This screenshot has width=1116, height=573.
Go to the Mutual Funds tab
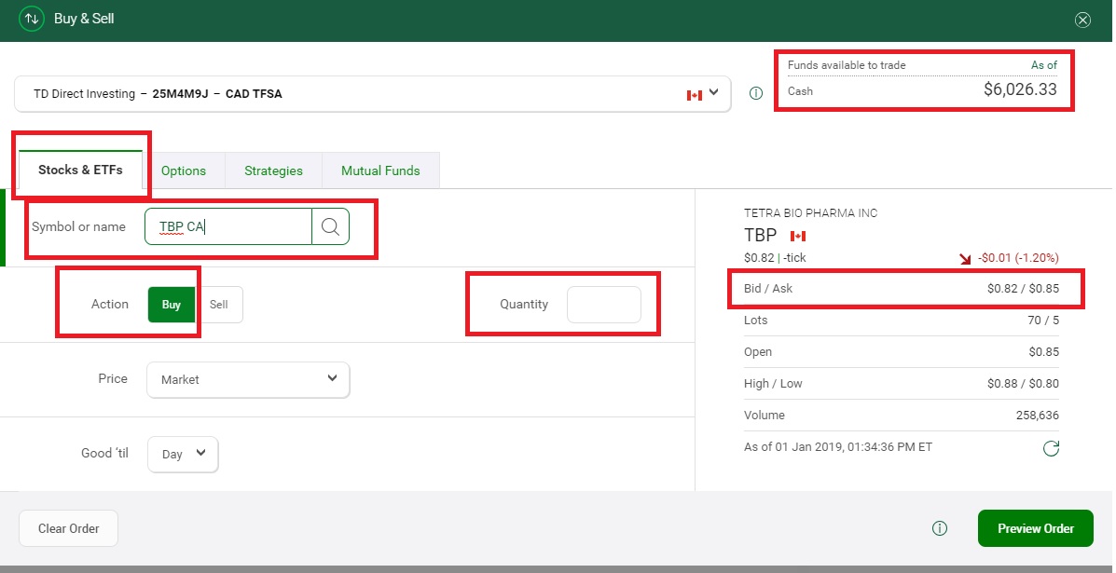coord(380,171)
